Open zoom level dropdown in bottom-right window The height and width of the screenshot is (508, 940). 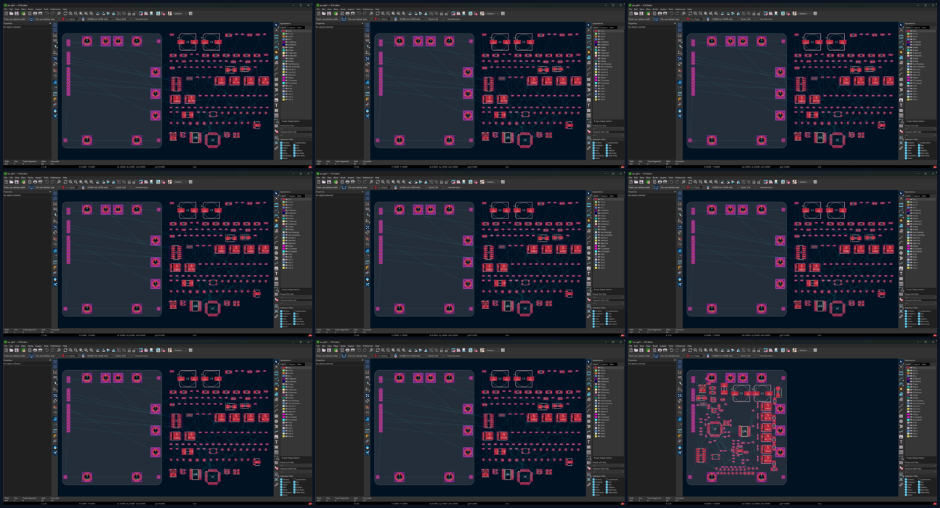click(748, 356)
